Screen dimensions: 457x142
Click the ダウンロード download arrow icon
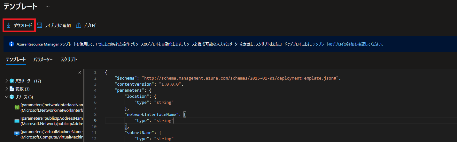(x=9, y=25)
